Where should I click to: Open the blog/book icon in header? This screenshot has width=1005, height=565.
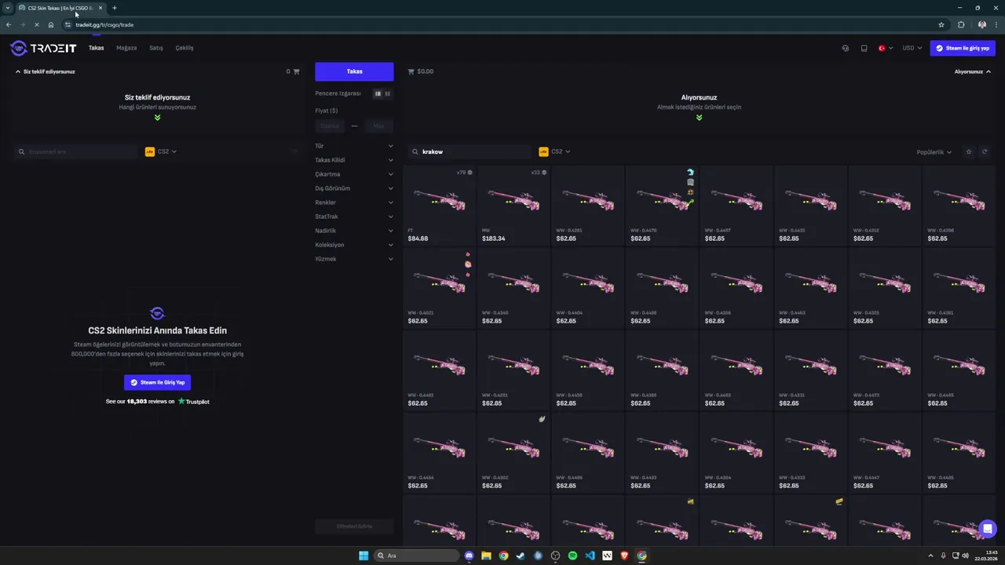tap(864, 48)
